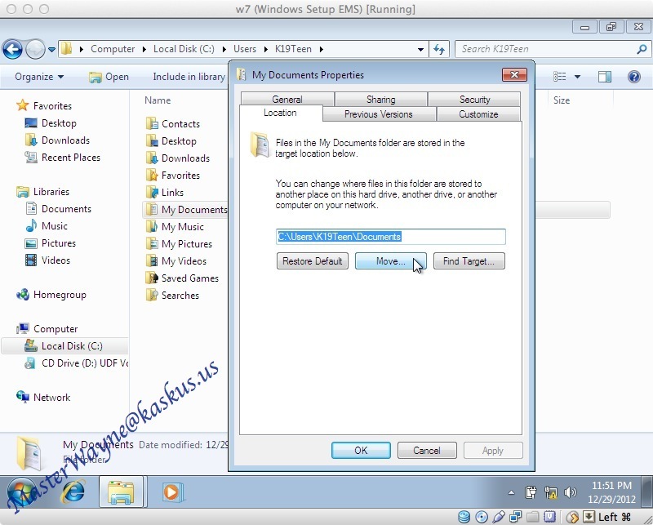This screenshot has width=653, height=525.
Task: Open the Organize menu
Action: coord(39,77)
